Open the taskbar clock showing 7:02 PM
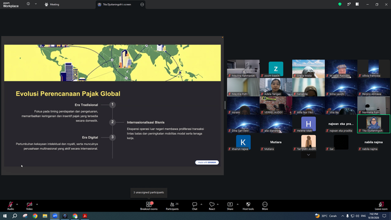Image resolution: width=391 pixels, height=220 pixels. click(373, 216)
